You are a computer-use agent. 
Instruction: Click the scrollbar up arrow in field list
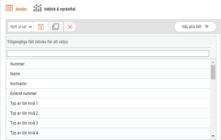pyautogui.click(x=213, y=62)
